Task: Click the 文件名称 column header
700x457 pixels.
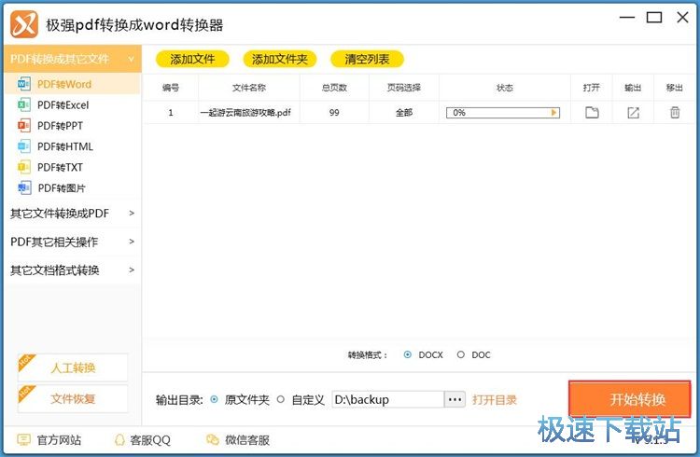Action: pos(249,88)
